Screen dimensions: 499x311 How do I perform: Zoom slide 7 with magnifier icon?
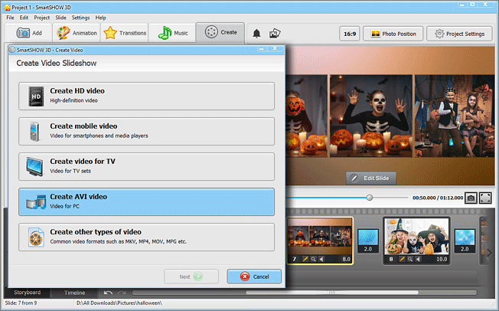point(314,259)
